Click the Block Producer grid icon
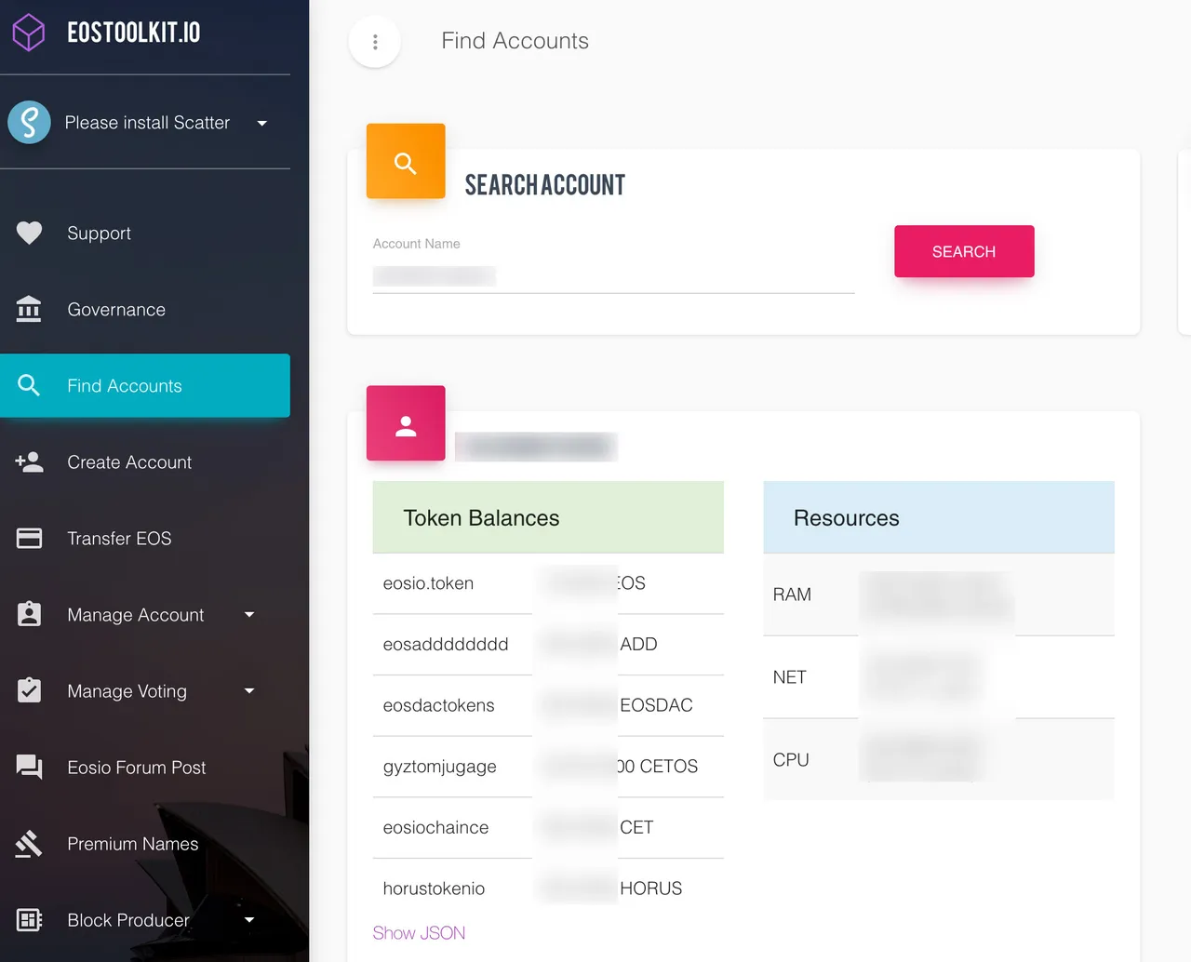1191x962 pixels. (x=29, y=919)
